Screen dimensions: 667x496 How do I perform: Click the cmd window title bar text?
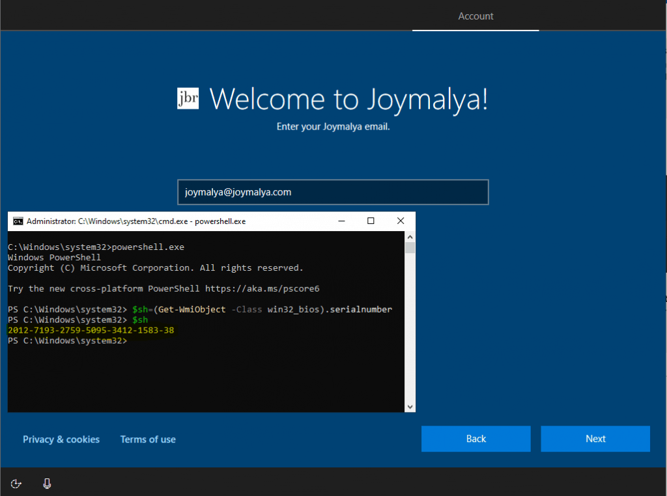tap(136, 221)
